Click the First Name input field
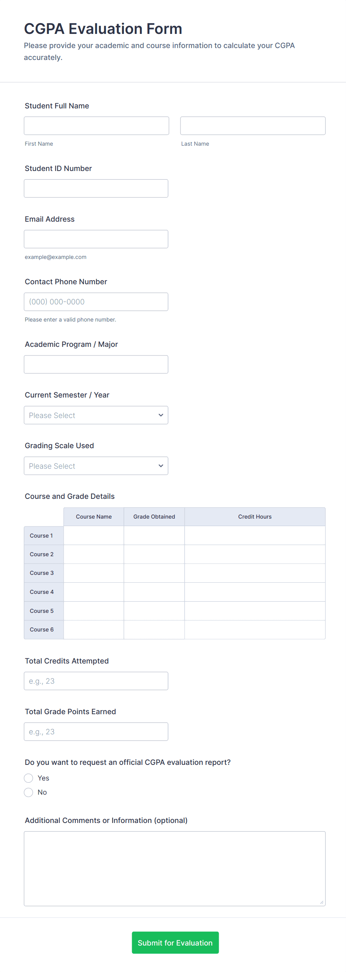The width and height of the screenshot is (346, 972). 96,126
